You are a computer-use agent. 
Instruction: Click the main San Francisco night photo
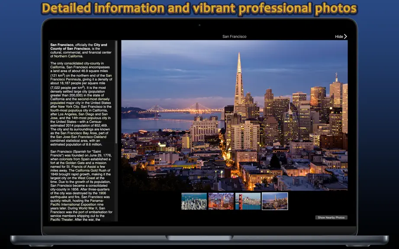point(235,115)
